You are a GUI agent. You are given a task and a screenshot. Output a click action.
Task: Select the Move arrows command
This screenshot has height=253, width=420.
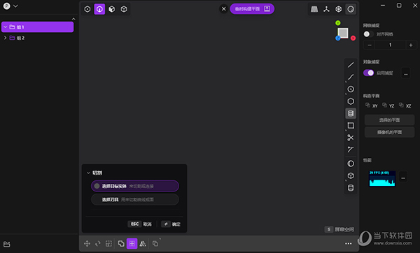(87, 244)
